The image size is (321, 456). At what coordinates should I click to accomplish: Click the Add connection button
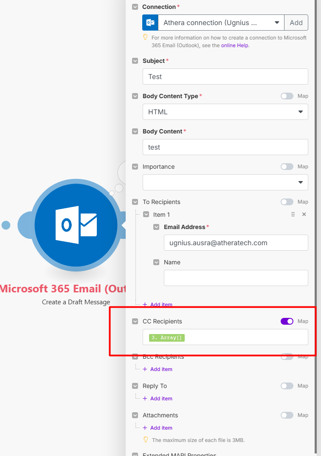[296, 23]
